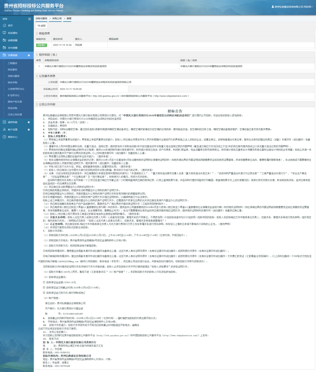The height and width of the screenshot is (372, 316).
Task: Toggle the sidebar hamburger menu icon
Action: tap(29, 19)
